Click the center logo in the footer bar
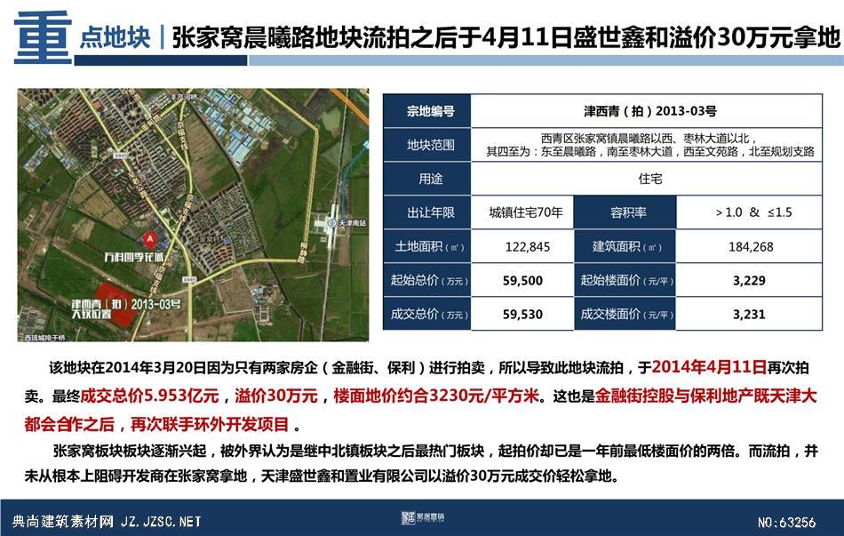Image resolution: width=844 pixels, height=536 pixels. coord(423,517)
